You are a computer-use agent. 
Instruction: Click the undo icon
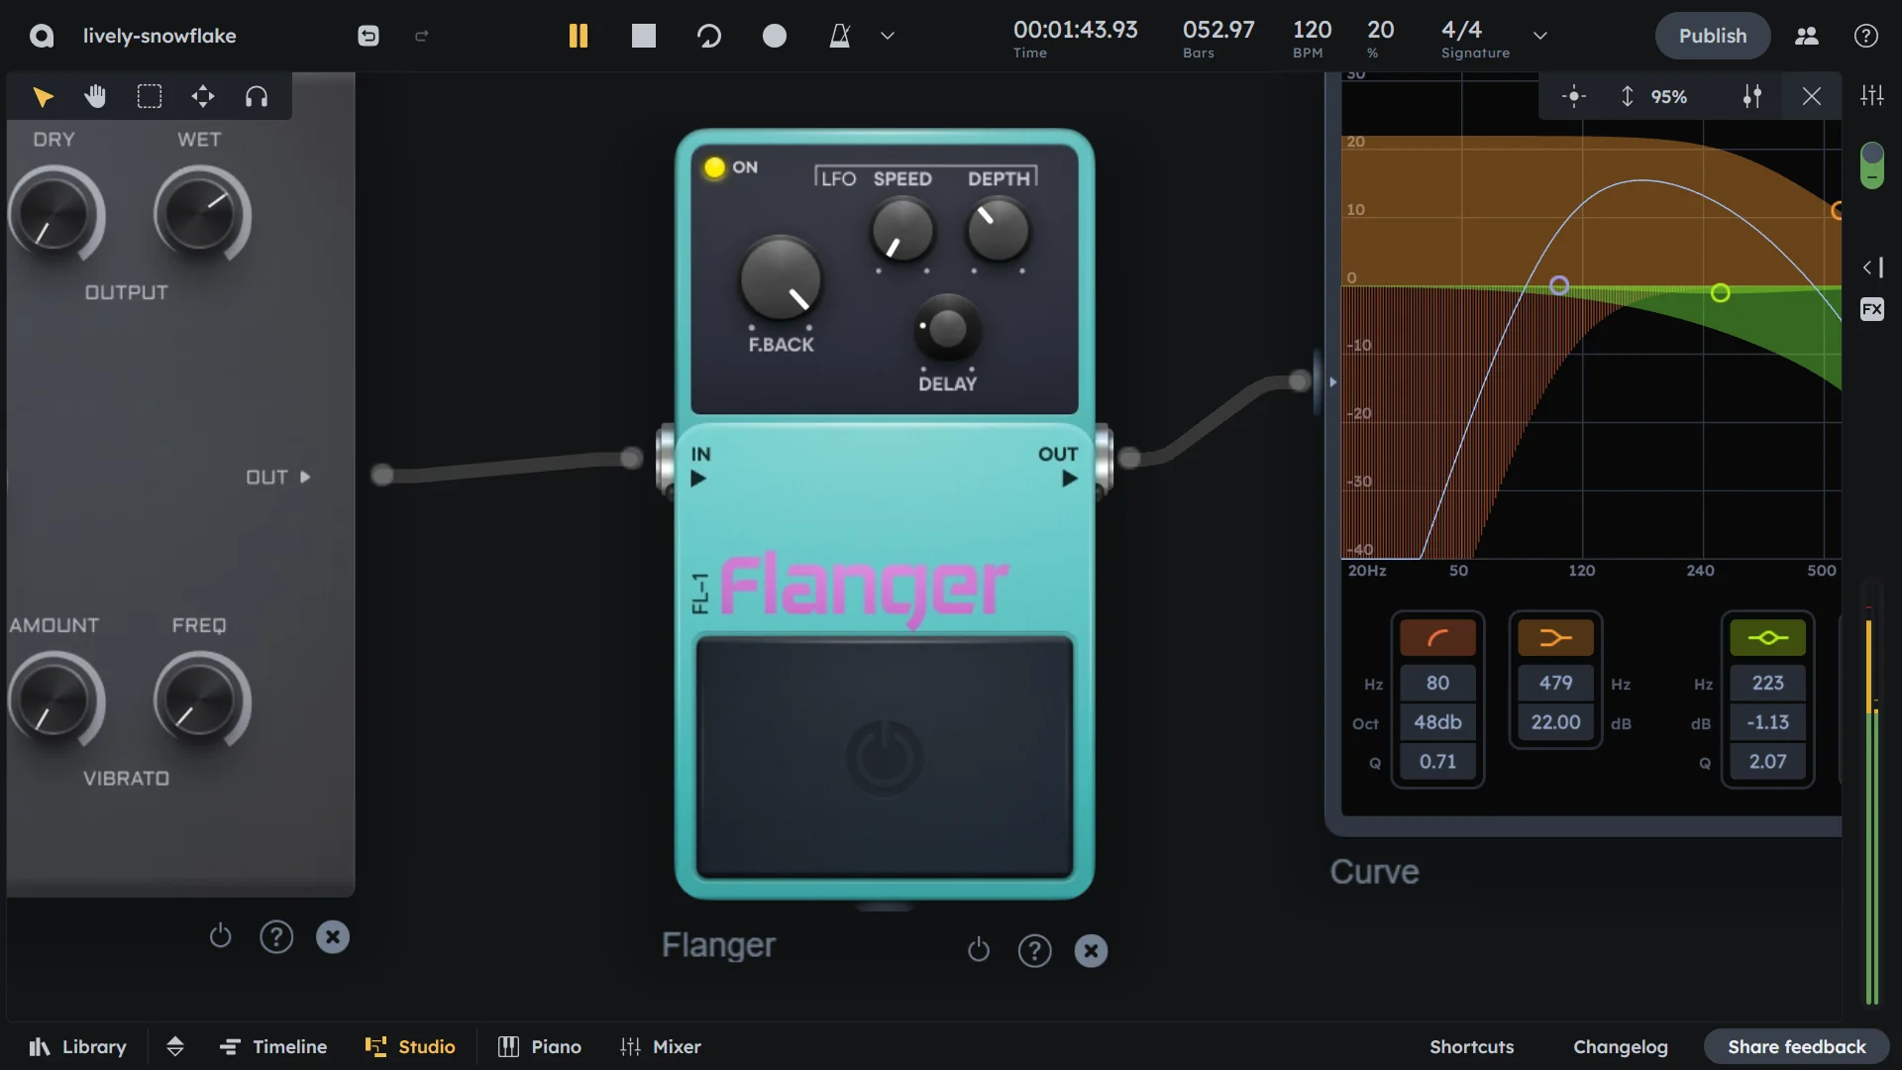[368, 35]
